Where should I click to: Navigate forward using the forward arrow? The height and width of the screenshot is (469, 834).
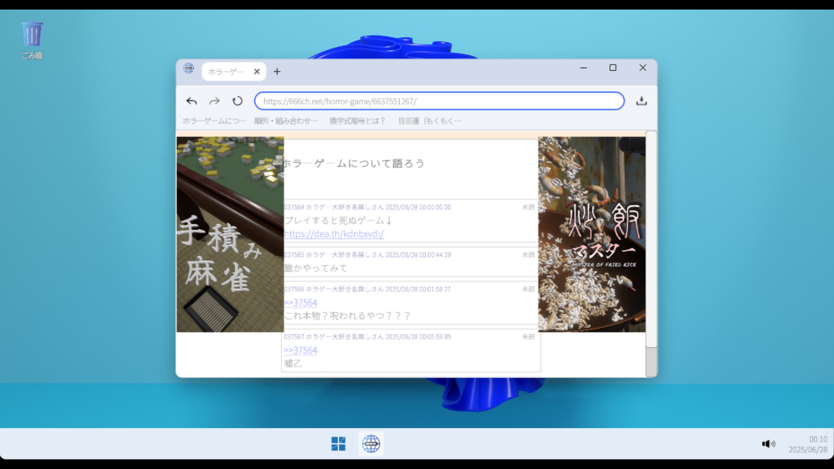pos(215,101)
